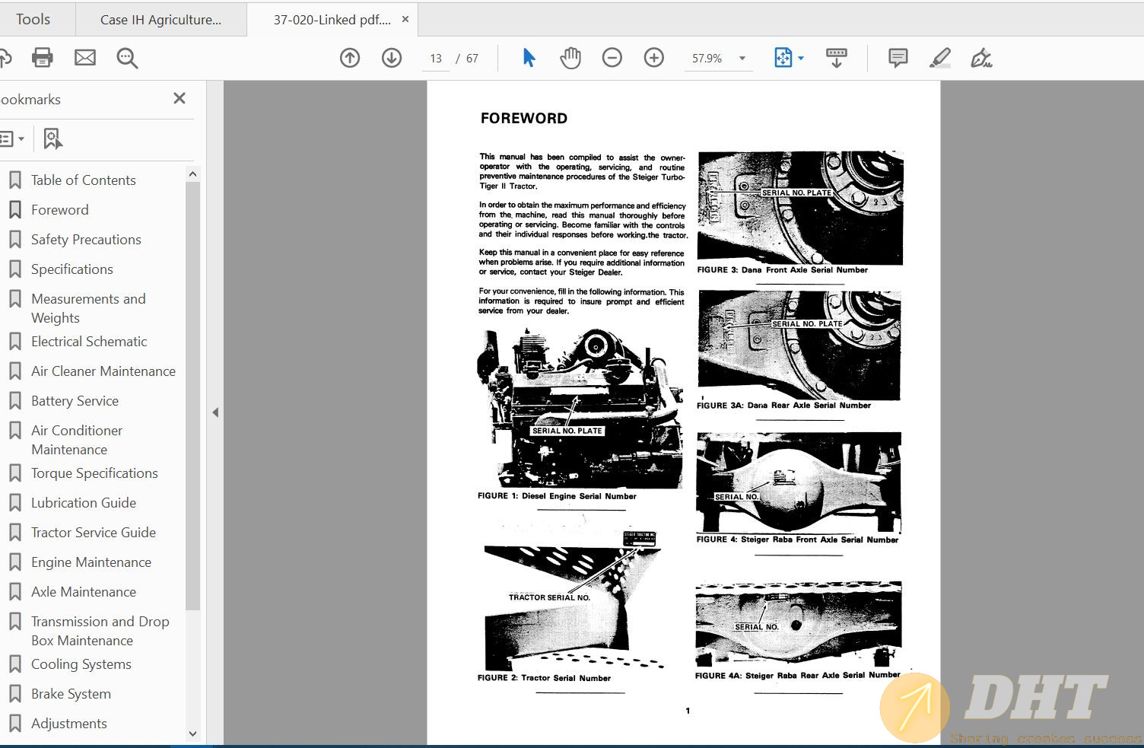
Task: Click the fit page view icon
Action: tap(783, 58)
